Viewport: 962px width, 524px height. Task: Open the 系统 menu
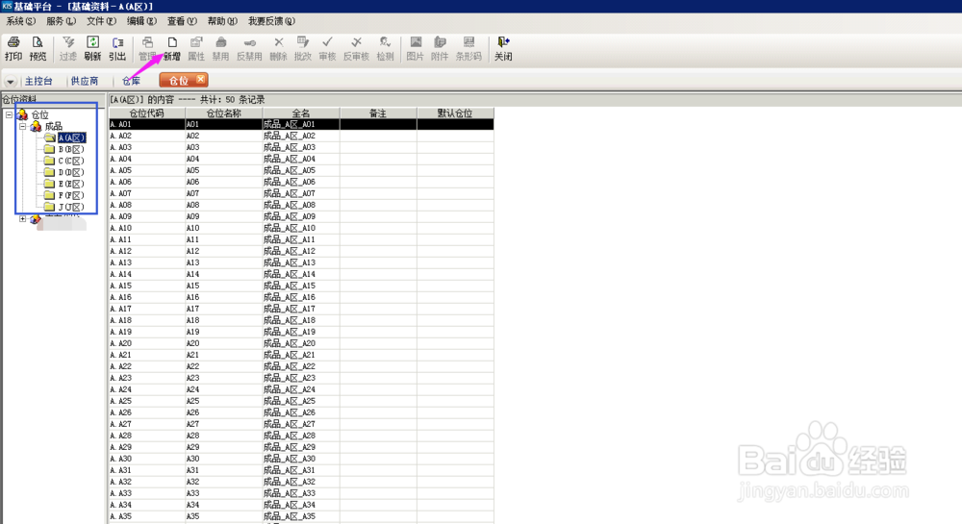pos(20,21)
